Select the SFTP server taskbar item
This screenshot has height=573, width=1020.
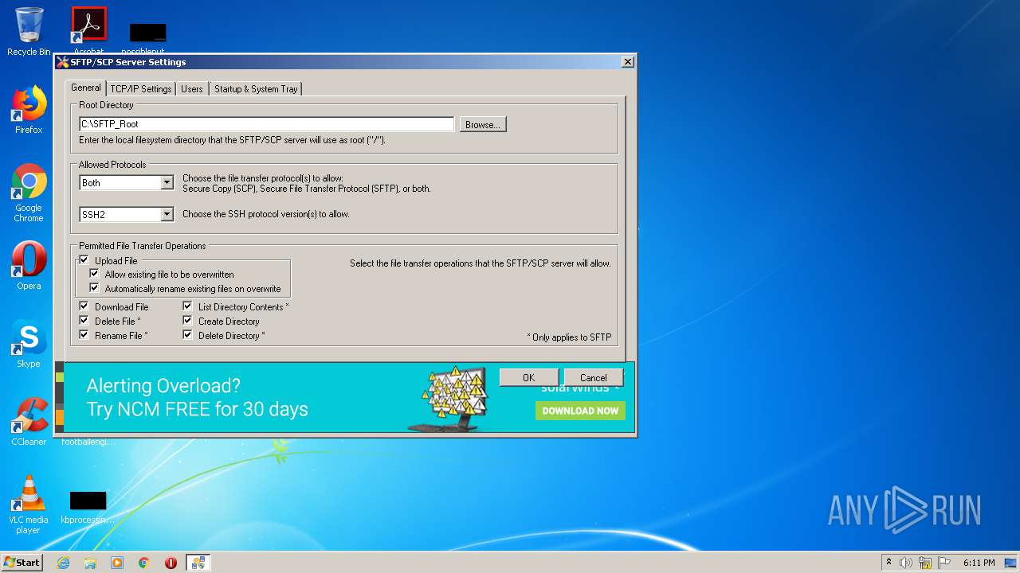(x=198, y=563)
